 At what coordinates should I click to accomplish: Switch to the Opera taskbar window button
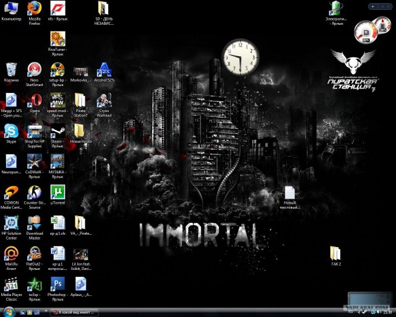[x=74, y=313]
